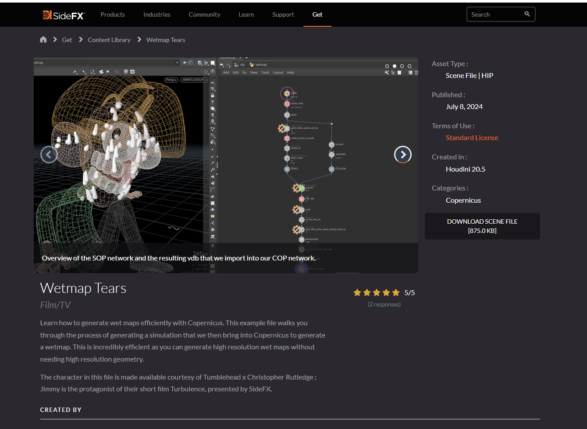The image size is (587, 429).
Task: Select the first carousel indicator dot
Action: click(387, 66)
